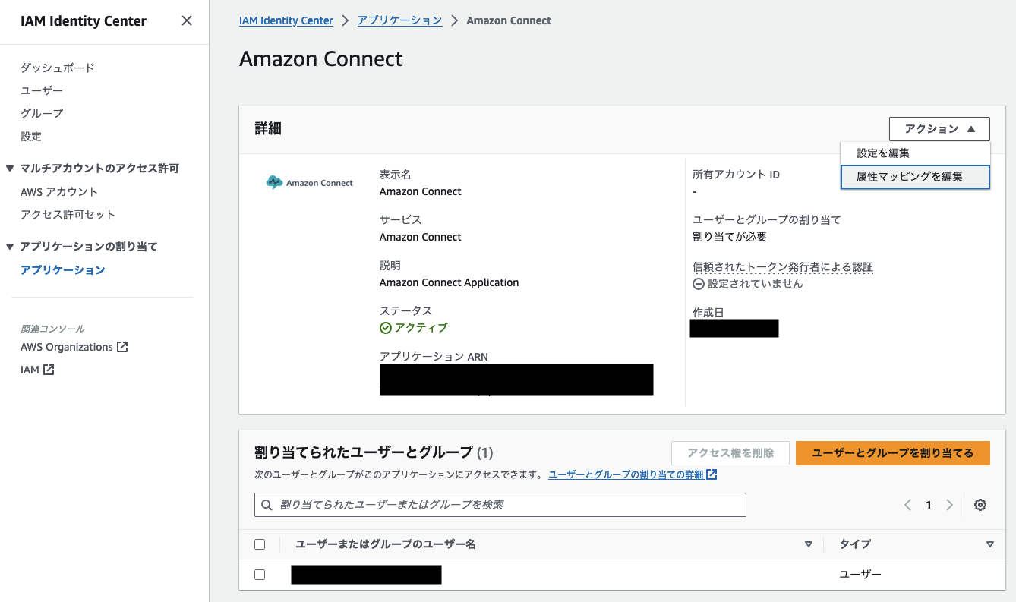Sort by ユーザーまたはグループのユーザー名 column arrow
Viewport: 1016px width, 602px height.
tap(808, 544)
